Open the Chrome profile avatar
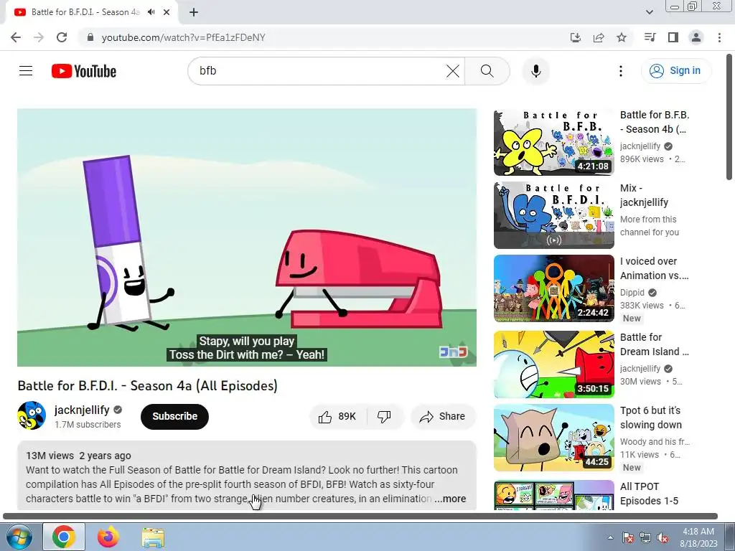This screenshot has height=551, width=735. 696,37
